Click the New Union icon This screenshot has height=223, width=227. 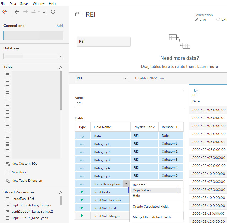(7, 172)
